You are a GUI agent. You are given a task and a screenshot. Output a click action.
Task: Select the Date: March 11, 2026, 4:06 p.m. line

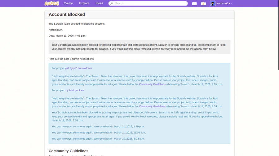[x=67, y=35]
